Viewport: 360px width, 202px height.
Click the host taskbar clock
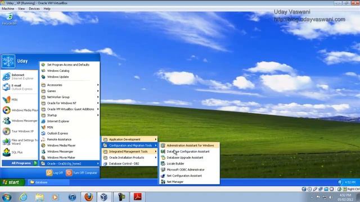pos(345,197)
